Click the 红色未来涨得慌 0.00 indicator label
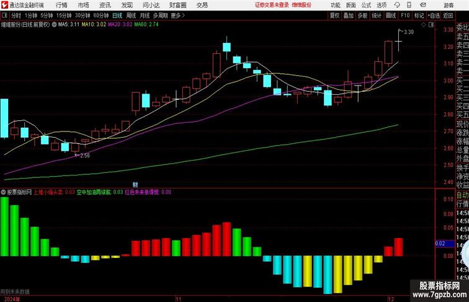 pos(148,192)
